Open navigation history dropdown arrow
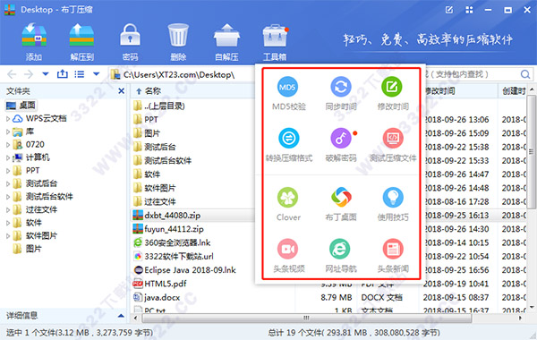The image size is (537, 340). pos(46,74)
